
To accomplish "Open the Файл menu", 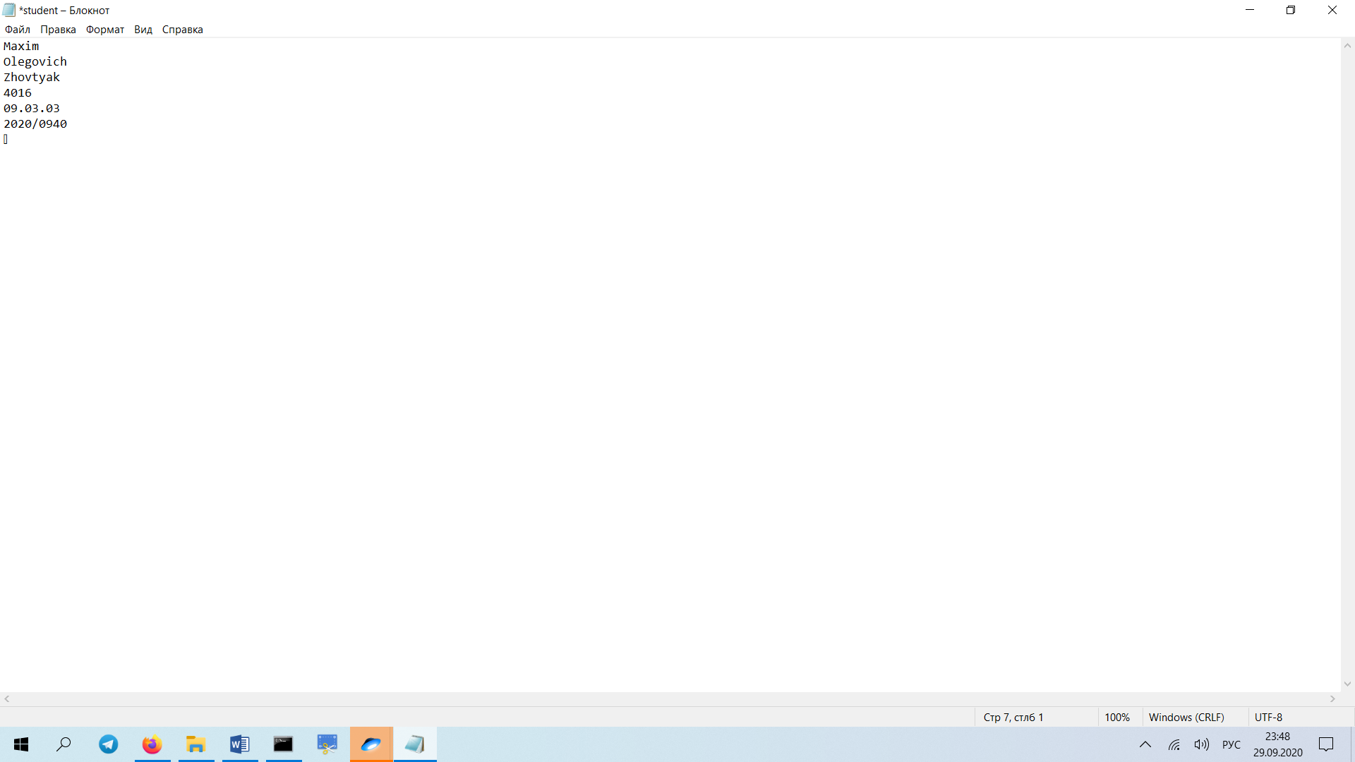I will click(x=18, y=30).
